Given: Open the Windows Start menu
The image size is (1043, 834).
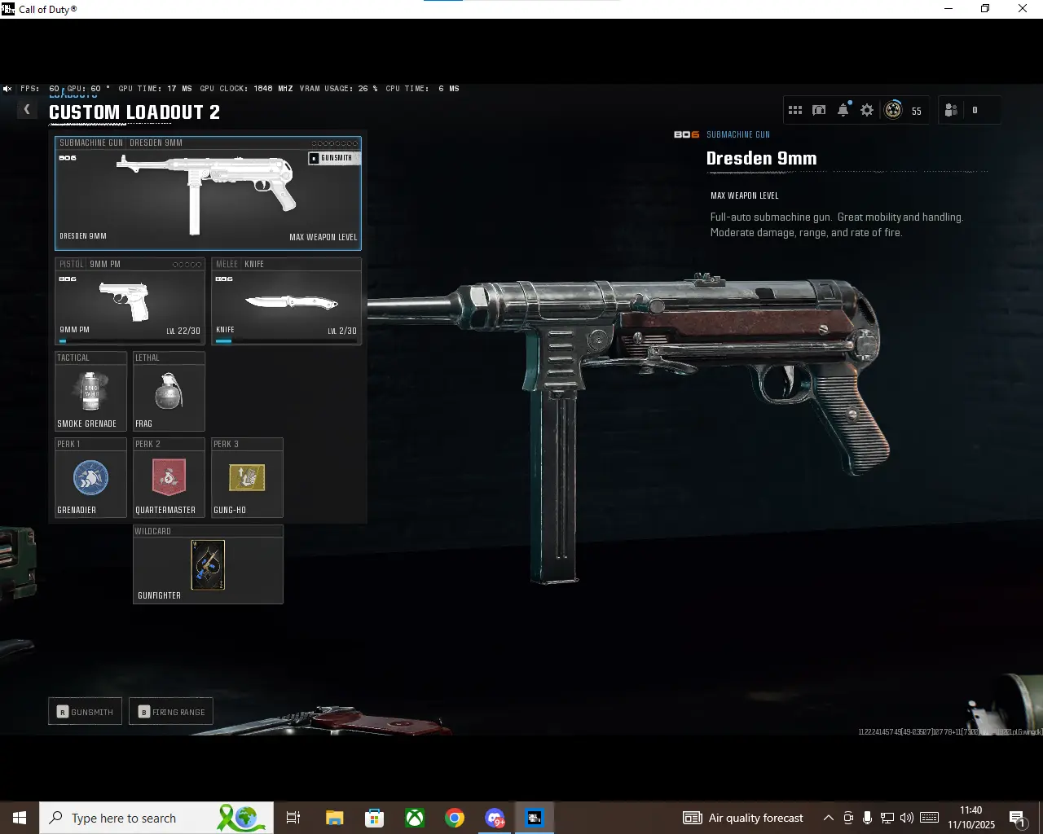Looking at the screenshot, I should point(20,818).
